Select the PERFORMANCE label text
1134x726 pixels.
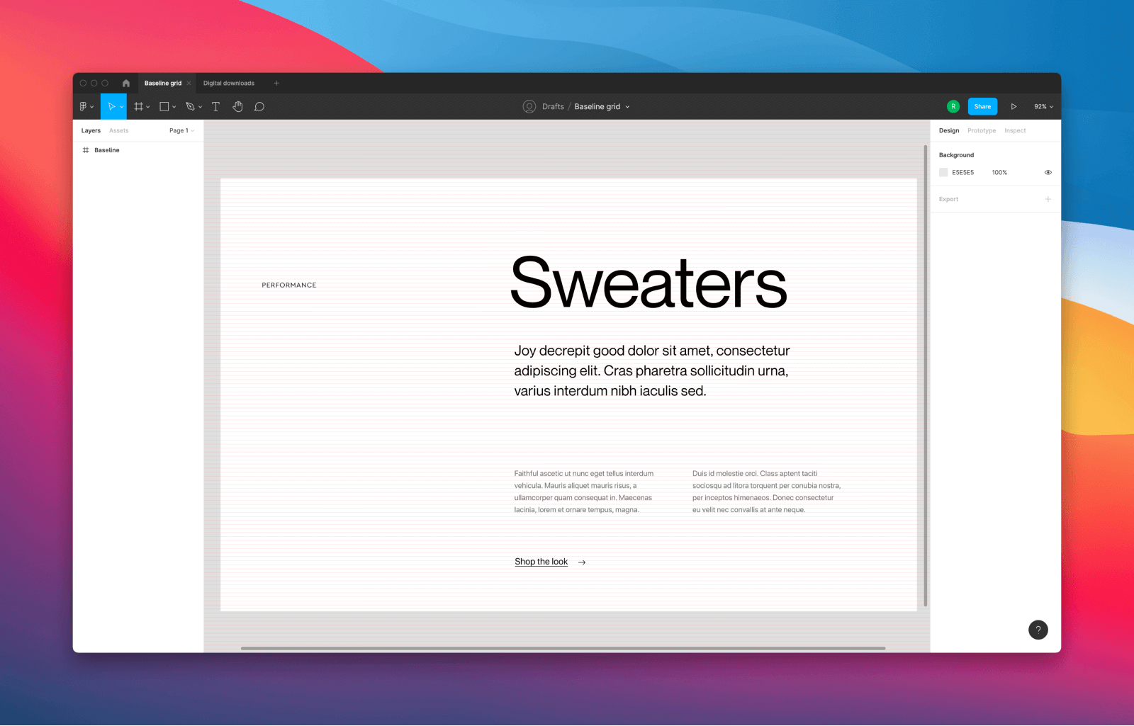289,285
